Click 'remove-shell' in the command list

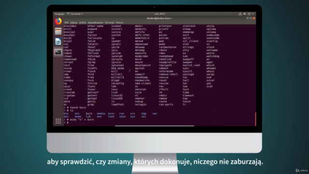[169, 74]
